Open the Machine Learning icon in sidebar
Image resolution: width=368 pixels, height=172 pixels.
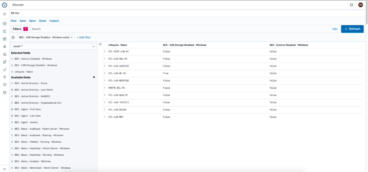click(5, 54)
